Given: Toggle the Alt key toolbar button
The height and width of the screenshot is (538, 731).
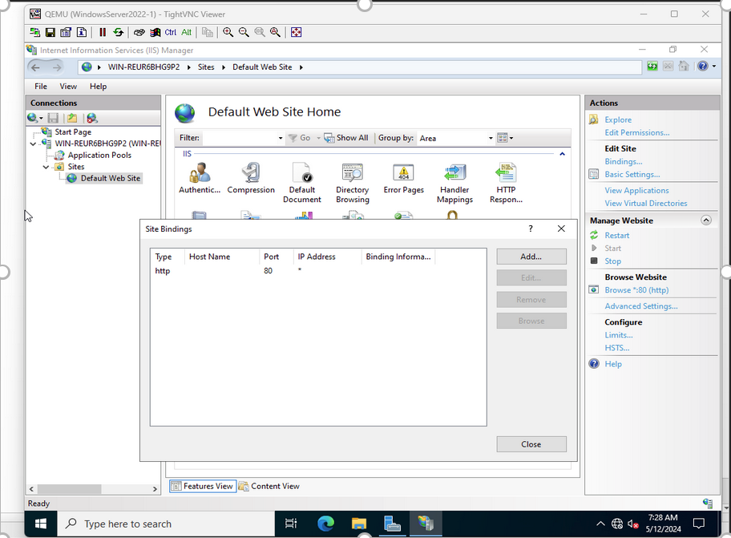Looking at the screenshot, I should (x=187, y=32).
